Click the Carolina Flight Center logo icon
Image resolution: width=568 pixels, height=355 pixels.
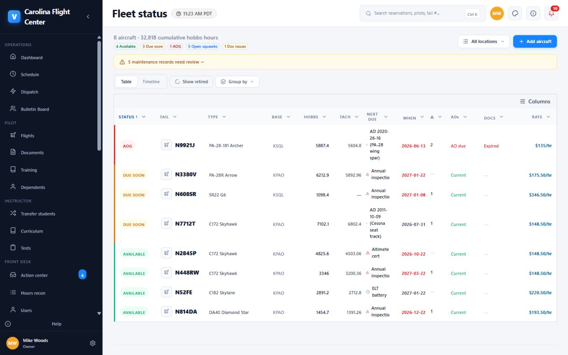[14, 17]
